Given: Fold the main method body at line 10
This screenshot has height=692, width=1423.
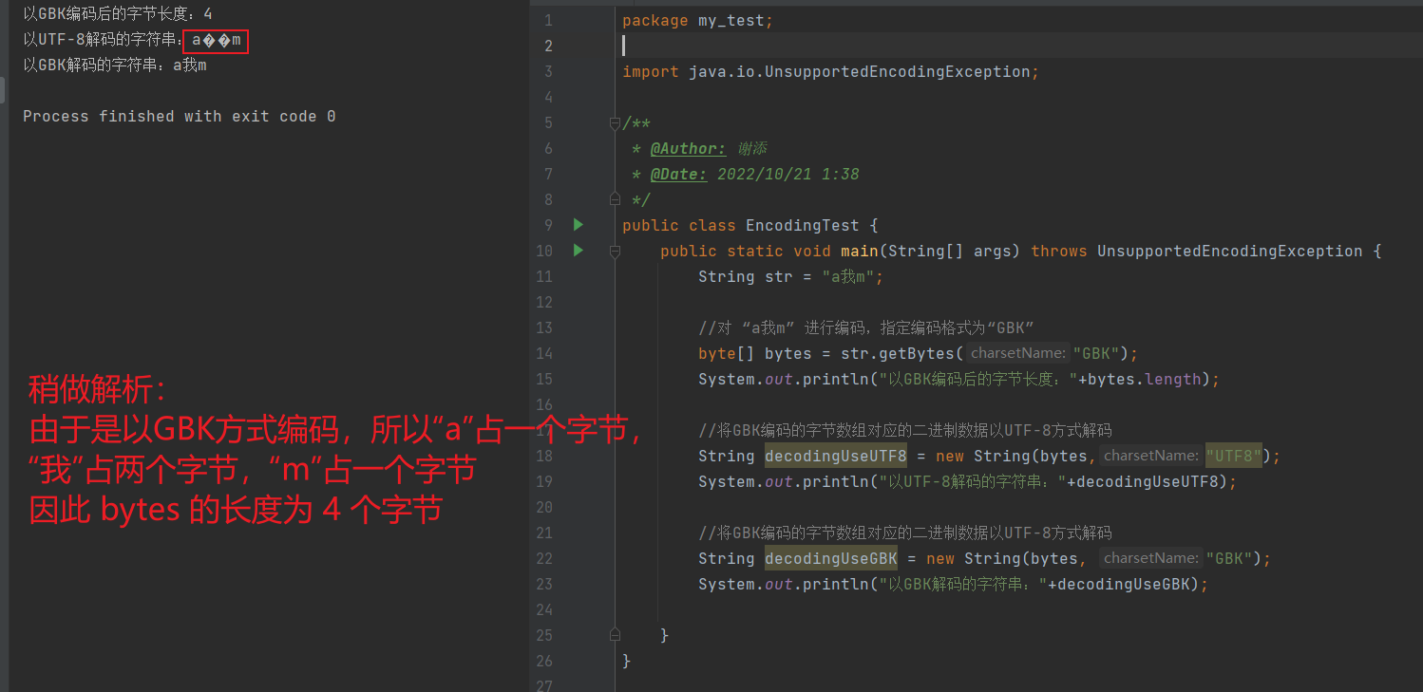Looking at the screenshot, I should 615,252.
